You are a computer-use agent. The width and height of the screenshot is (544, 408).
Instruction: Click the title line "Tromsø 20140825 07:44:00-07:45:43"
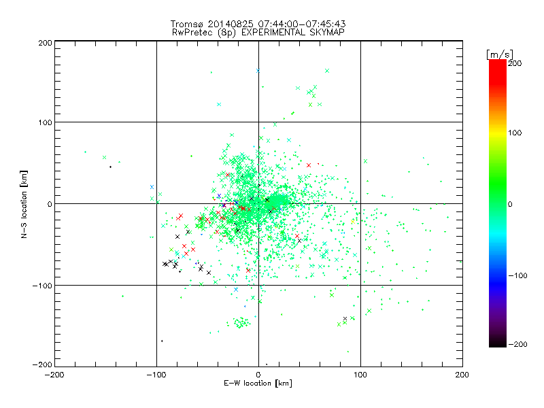pyautogui.click(x=258, y=24)
